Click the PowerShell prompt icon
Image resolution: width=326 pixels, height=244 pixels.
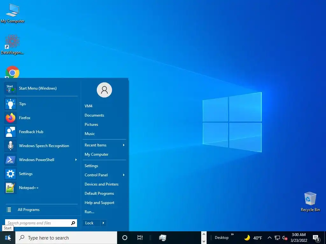click(11, 160)
